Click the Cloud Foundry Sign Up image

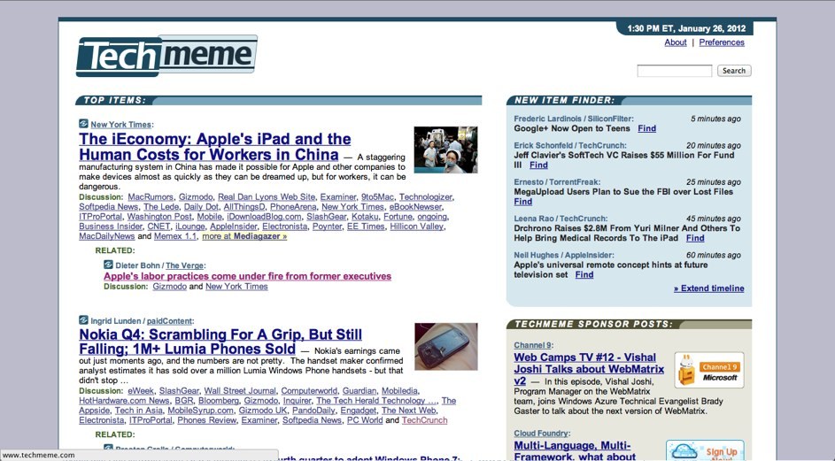pos(705,449)
